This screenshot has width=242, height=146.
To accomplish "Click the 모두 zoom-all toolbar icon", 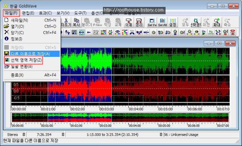I will point(185,22).
